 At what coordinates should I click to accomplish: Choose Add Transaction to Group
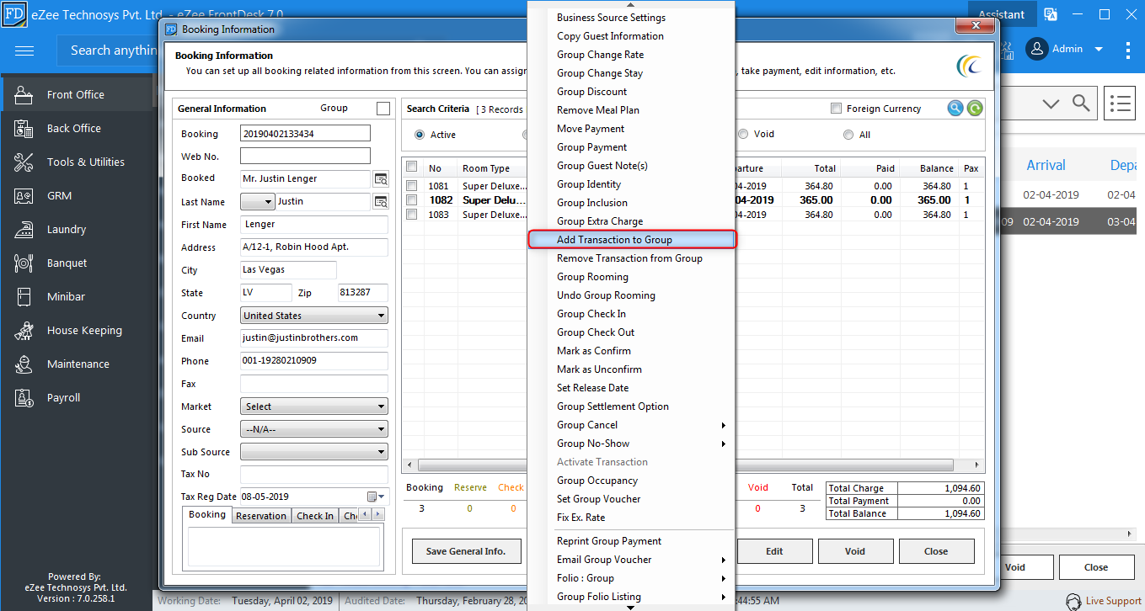pos(631,240)
